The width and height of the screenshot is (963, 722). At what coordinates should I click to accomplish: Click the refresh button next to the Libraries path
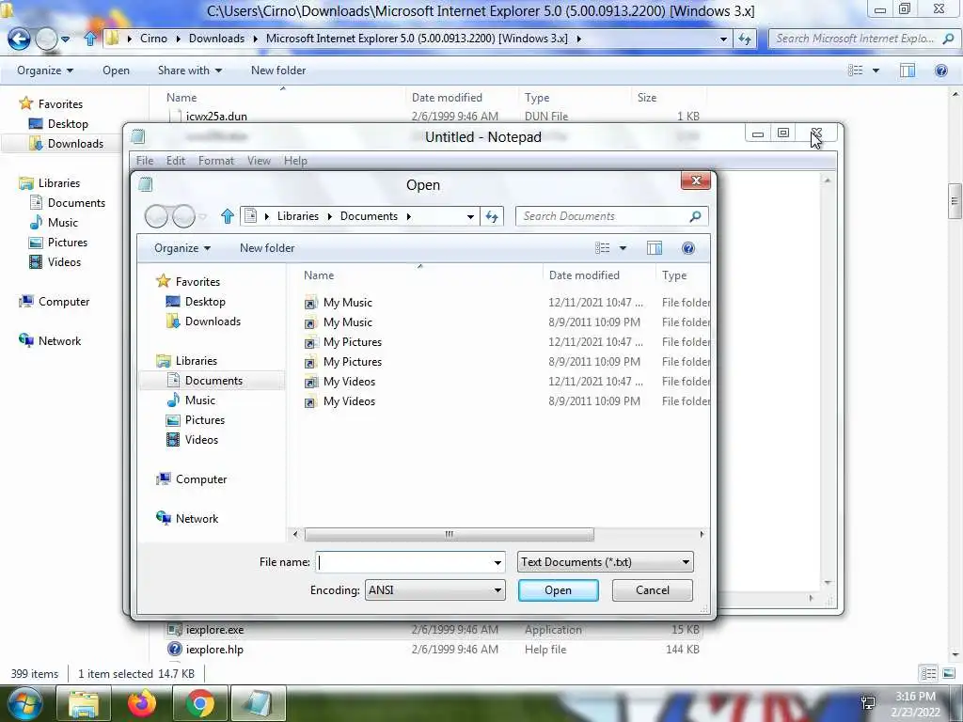coord(492,216)
